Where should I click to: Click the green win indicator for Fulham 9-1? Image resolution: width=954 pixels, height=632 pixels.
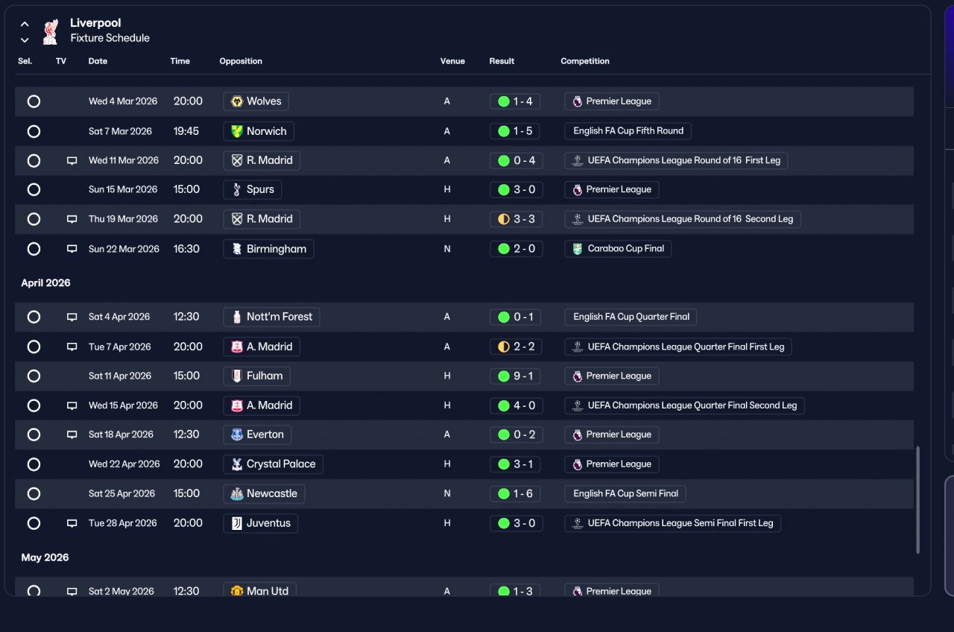coord(504,376)
